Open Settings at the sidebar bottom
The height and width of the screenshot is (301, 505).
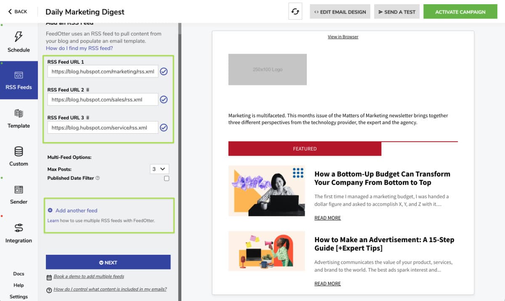click(x=19, y=296)
